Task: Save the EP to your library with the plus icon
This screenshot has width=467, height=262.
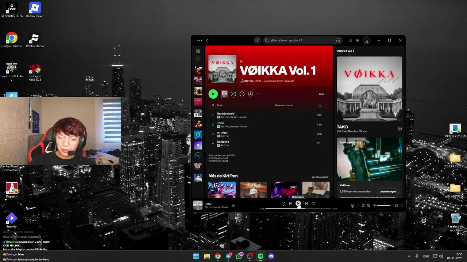Action: pyautogui.click(x=242, y=94)
